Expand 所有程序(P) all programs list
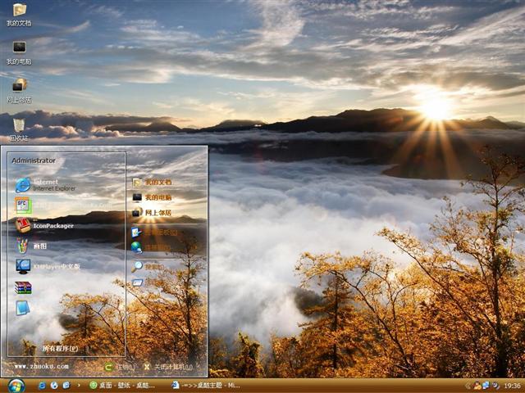The image size is (525, 393). click(x=60, y=349)
